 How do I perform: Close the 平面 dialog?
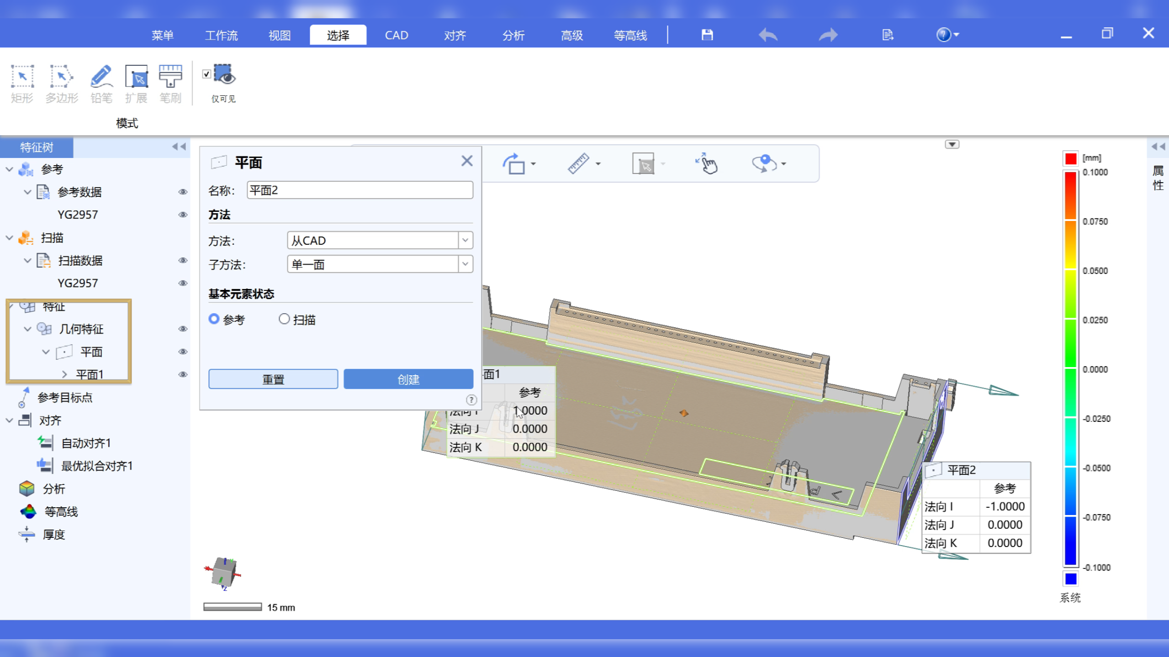466,161
